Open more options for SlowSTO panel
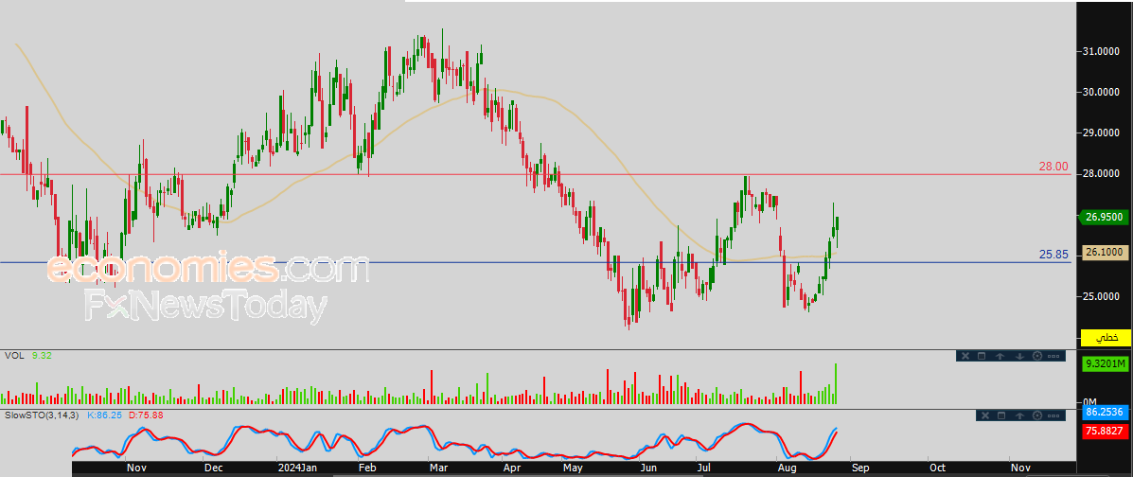This screenshot has width=1133, height=477. coord(1053,415)
